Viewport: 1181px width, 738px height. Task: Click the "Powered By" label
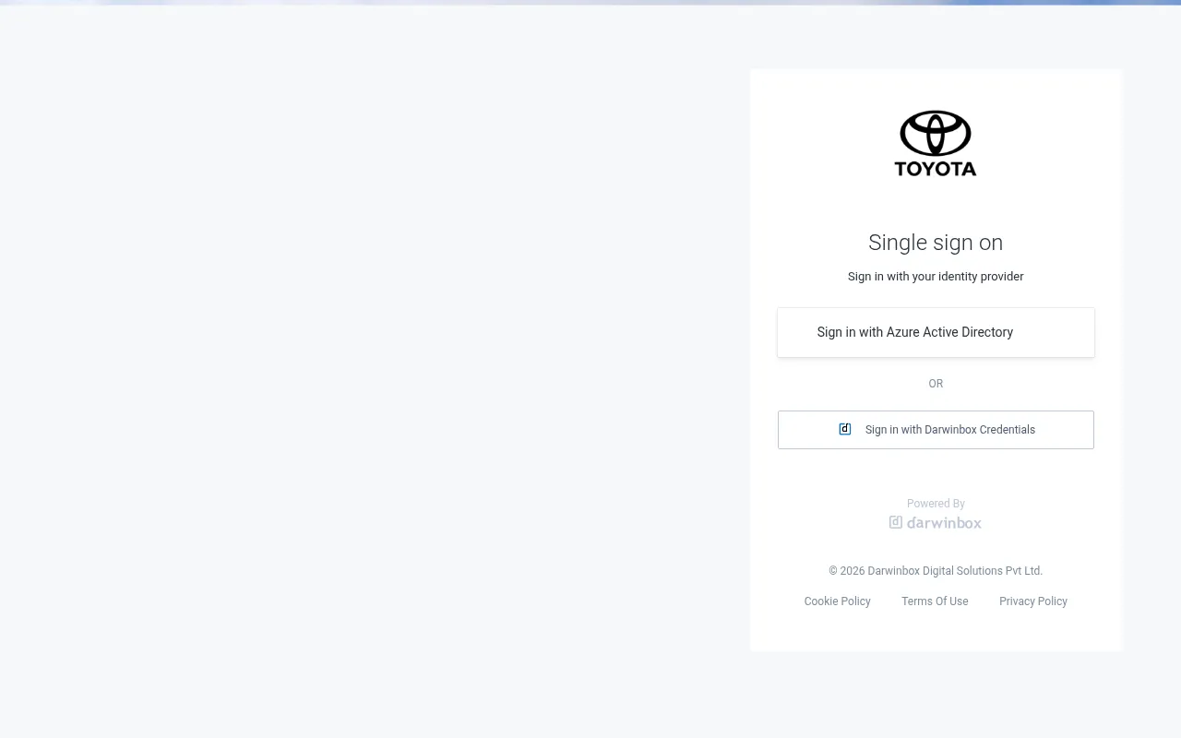[x=936, y=504]
